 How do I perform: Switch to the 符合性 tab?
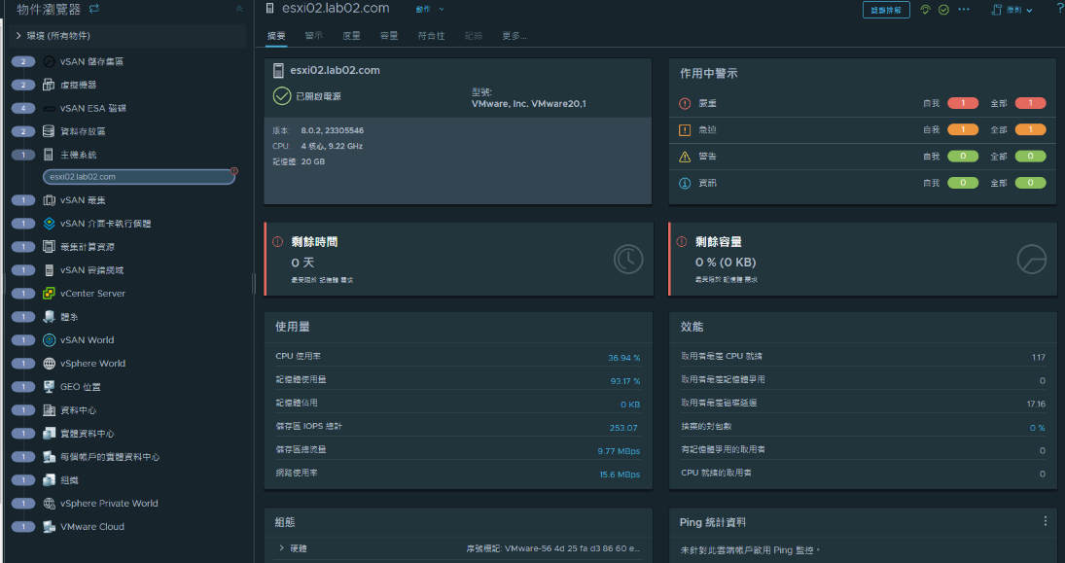coord(431,36)
